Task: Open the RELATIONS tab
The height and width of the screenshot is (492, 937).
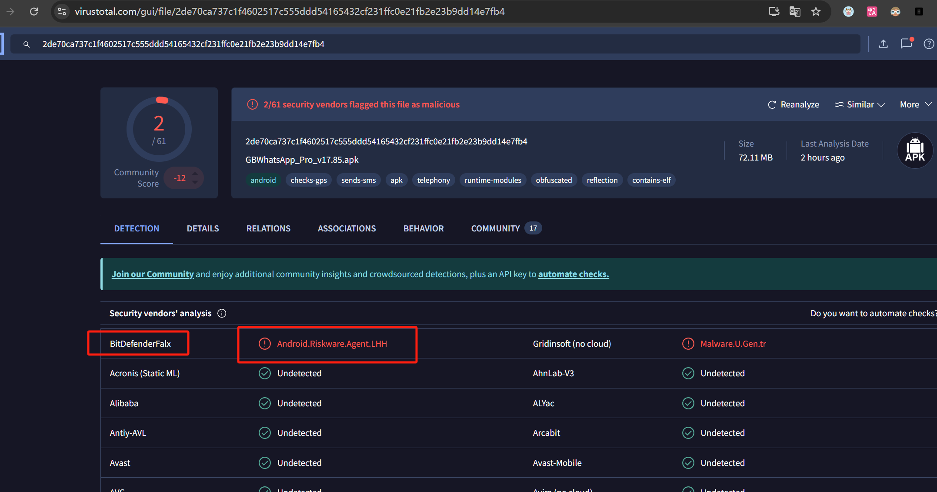Action: 268,228
